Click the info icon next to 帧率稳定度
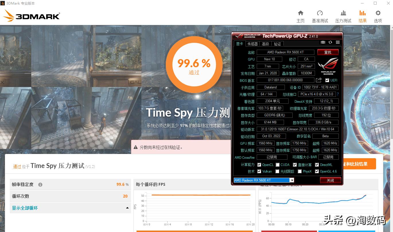Screen dimensions: 393x232 click(40, 185)
